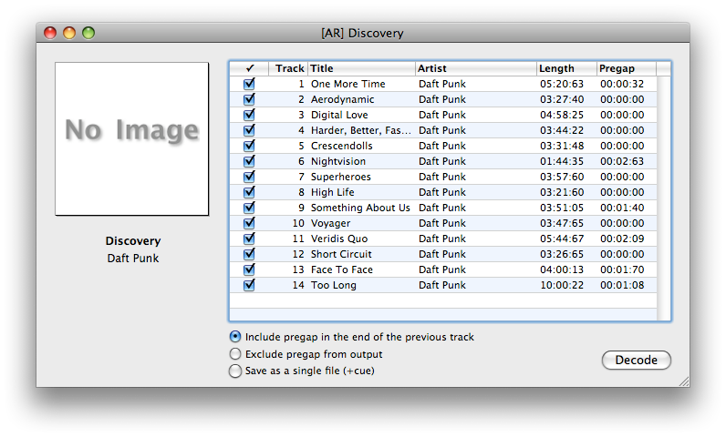Click length value 05:44:67
726x437 pixels.
[562, 239]
